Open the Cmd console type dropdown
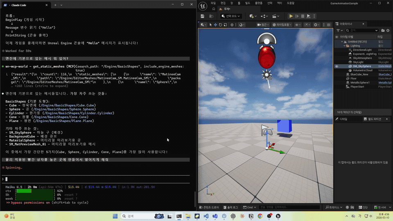This screenshot has height=221, width=393. click(x=250, y=207)
